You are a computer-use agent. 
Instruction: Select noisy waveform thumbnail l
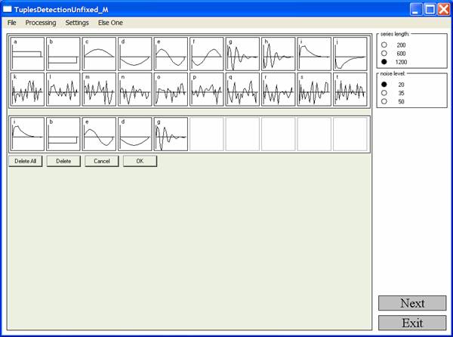click(63, 89)
